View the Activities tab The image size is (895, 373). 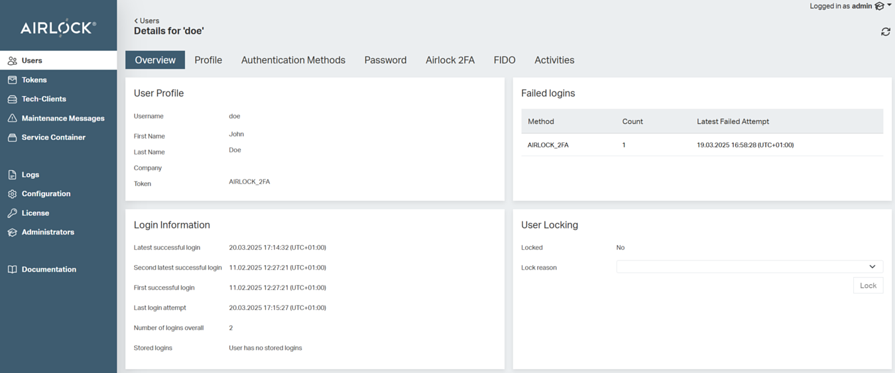pos(554,60)
